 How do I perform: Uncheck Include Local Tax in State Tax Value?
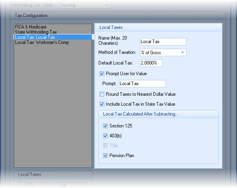pyautogui.click(x=102, y=104)
